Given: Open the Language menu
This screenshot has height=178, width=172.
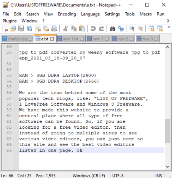Looking at the screenshot, I should click(x=90, y=14).
